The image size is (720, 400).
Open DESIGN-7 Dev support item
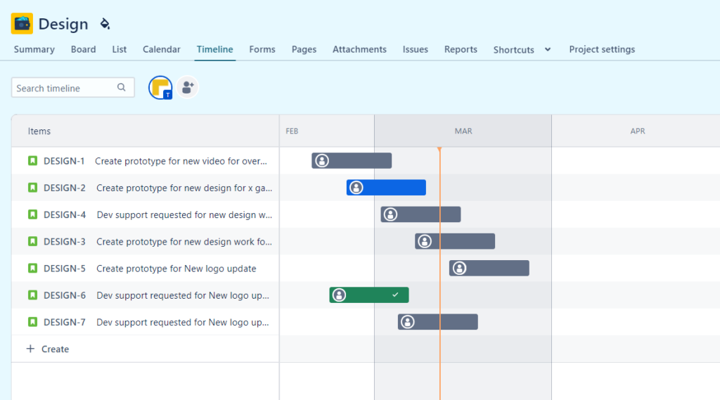point(182,322)
